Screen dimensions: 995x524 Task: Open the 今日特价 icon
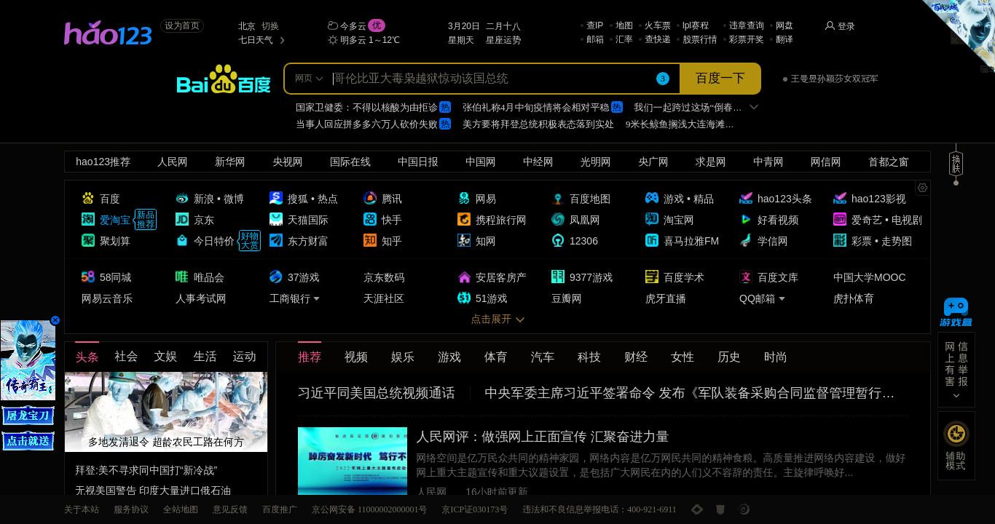click(182, 240)
